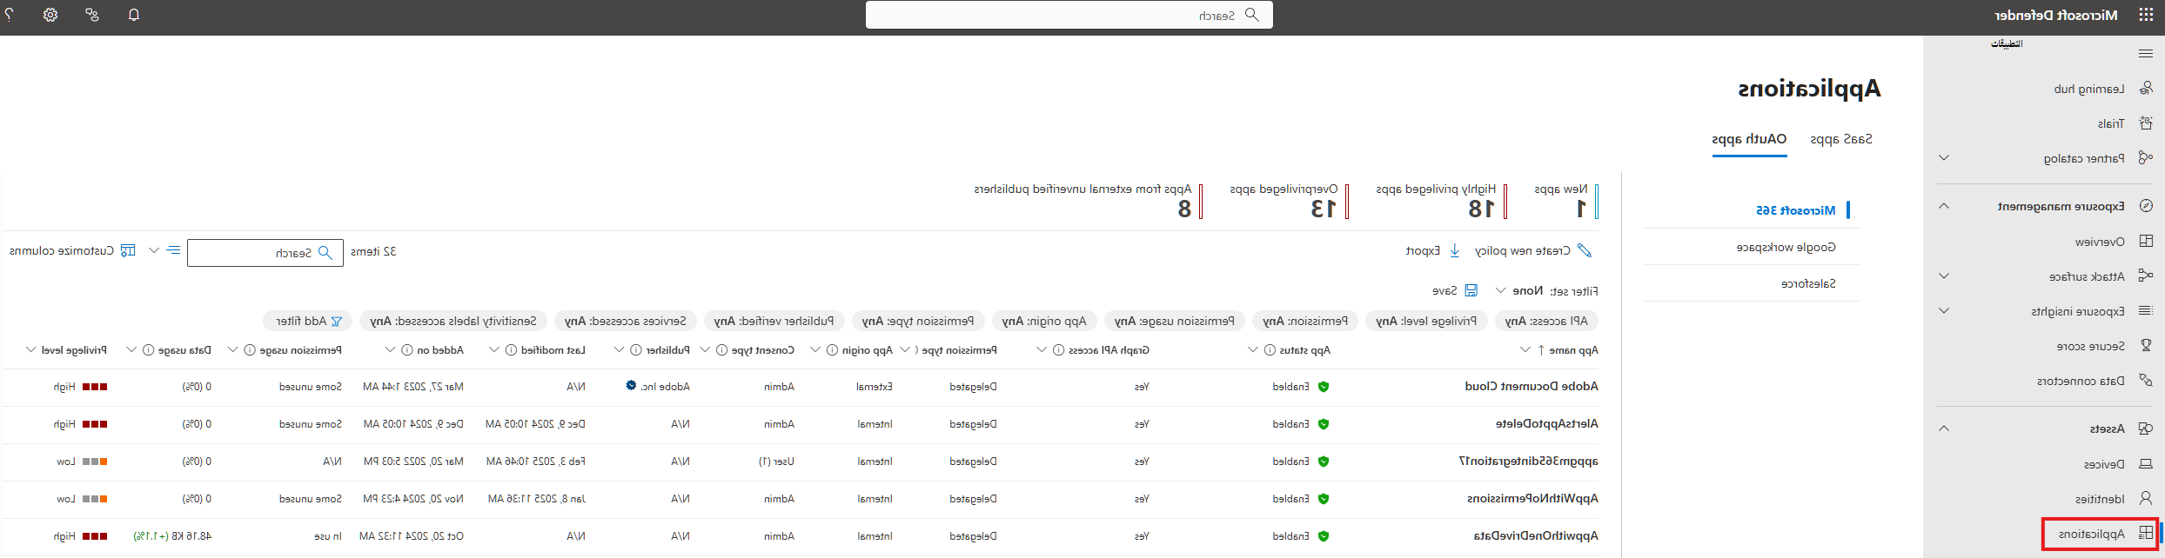Open the settings gear icon

[50, 15]
